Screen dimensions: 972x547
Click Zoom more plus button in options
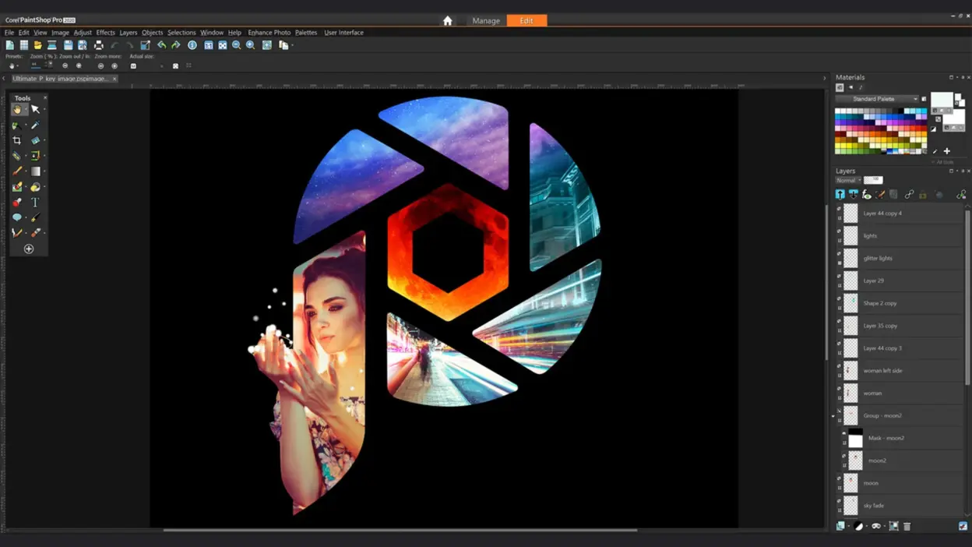tap(114, 66)
